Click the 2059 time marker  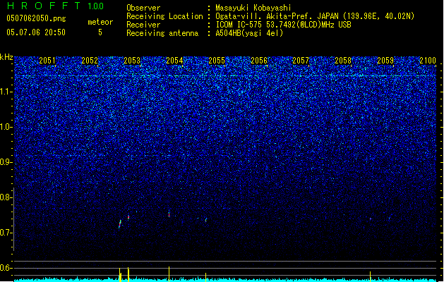pos(385,60)
